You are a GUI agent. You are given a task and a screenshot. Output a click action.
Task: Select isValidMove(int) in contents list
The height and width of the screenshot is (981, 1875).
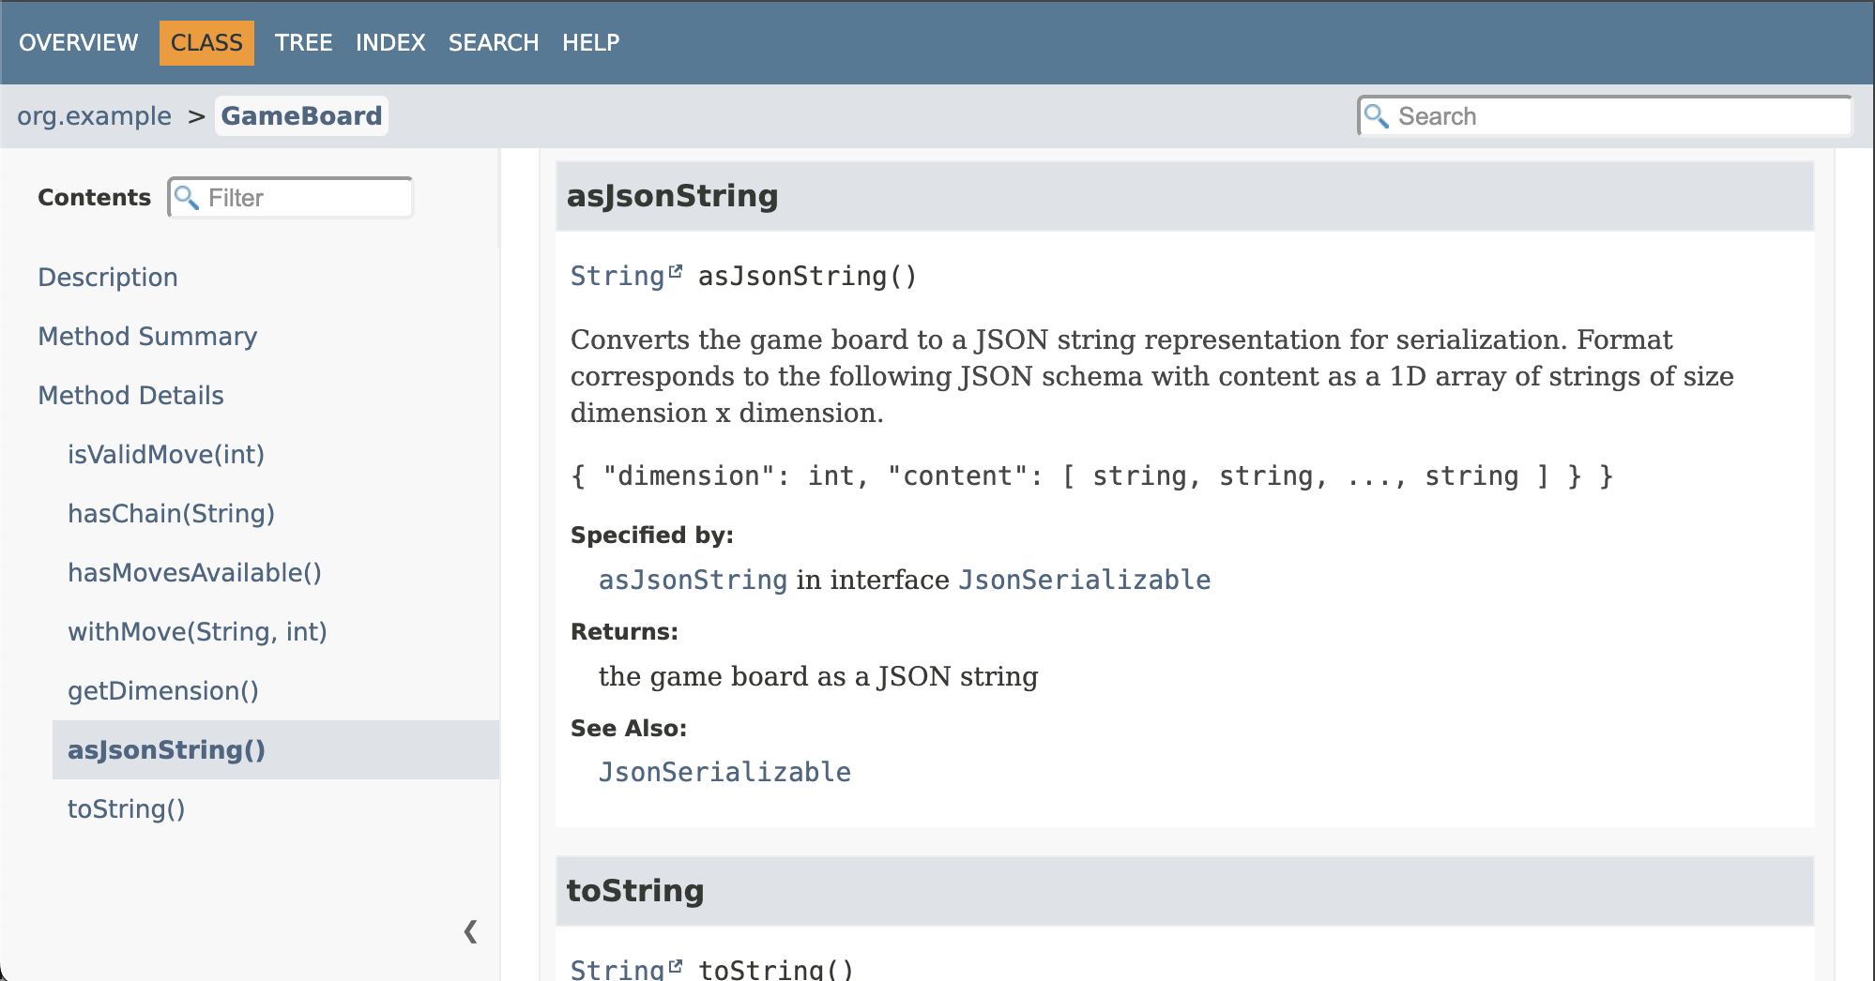coord(166,454)
